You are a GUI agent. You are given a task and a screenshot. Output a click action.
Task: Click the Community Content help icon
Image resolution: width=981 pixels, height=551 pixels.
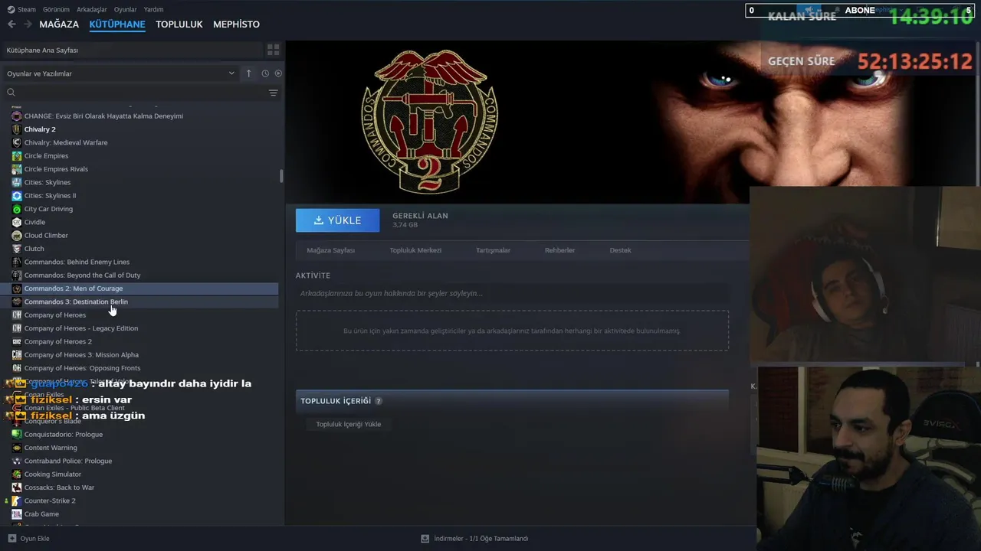[379, 401]
